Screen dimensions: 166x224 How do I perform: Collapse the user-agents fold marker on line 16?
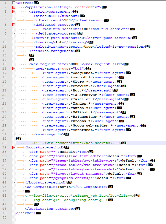click(x=14, y=68)
